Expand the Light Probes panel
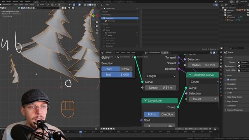This screenshot has width=249, height=140. tap(232, 101)
